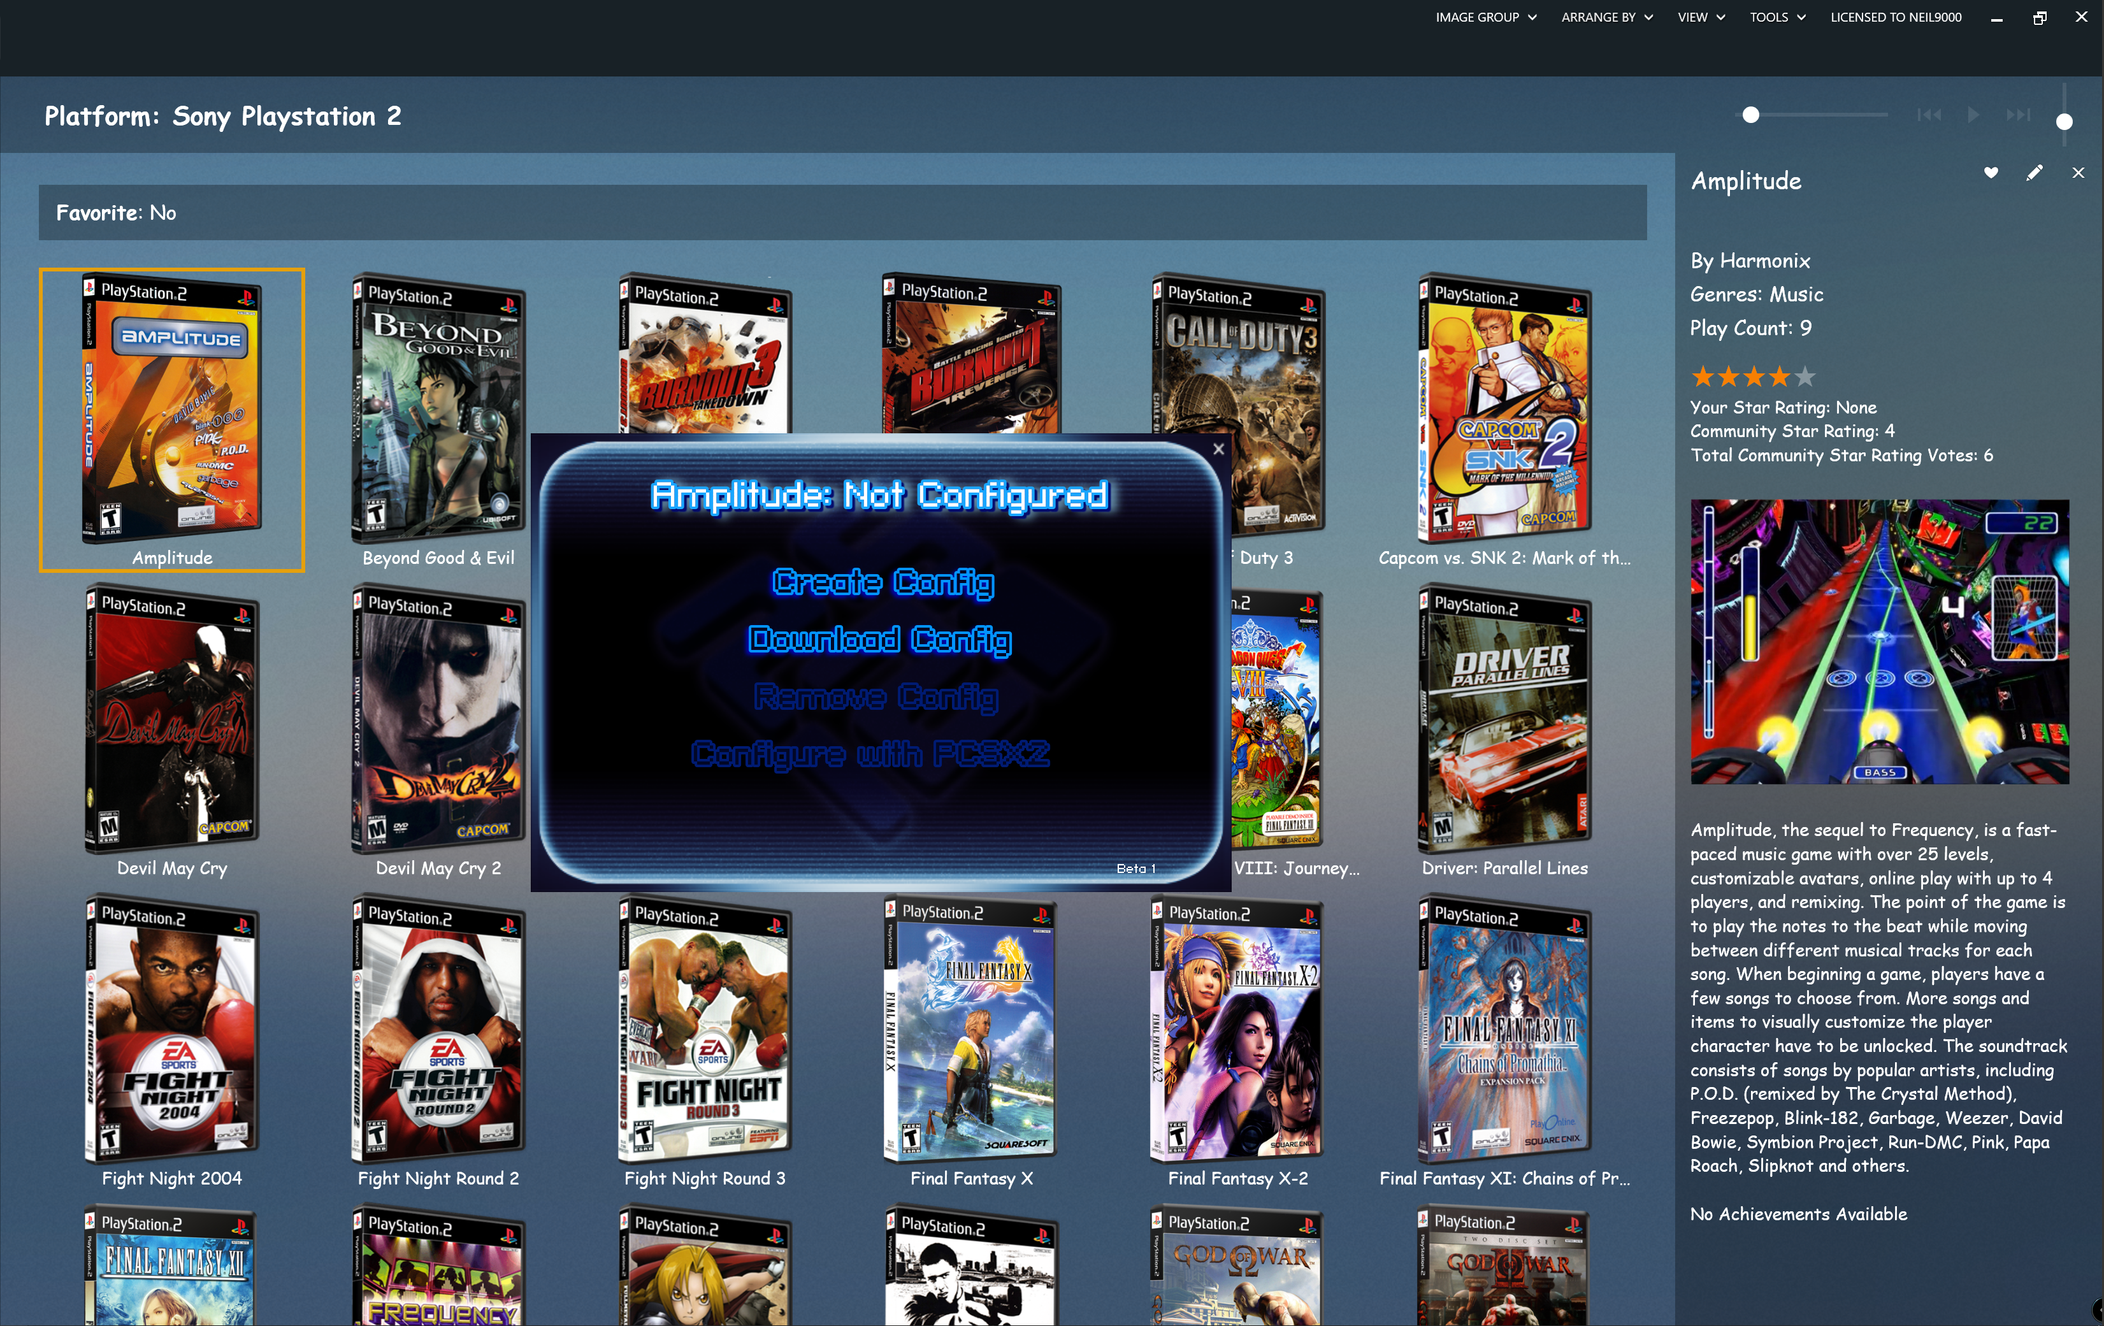Click 'Total Community Star Rating Votes: 6'
Image resolution: width=2104 pixels, height=1326 pixels.
(x=1841, y=455)
